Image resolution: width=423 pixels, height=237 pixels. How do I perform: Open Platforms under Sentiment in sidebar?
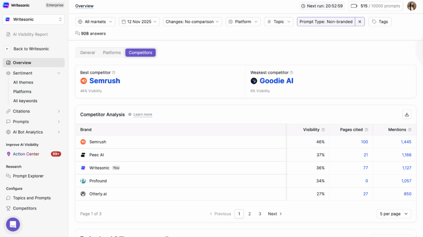22,91
